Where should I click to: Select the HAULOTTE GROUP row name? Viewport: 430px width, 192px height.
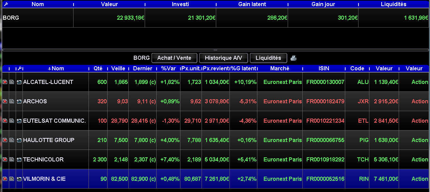point(49,140)
